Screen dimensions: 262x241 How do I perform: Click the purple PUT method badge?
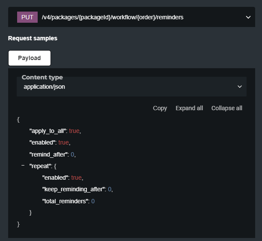27,17
